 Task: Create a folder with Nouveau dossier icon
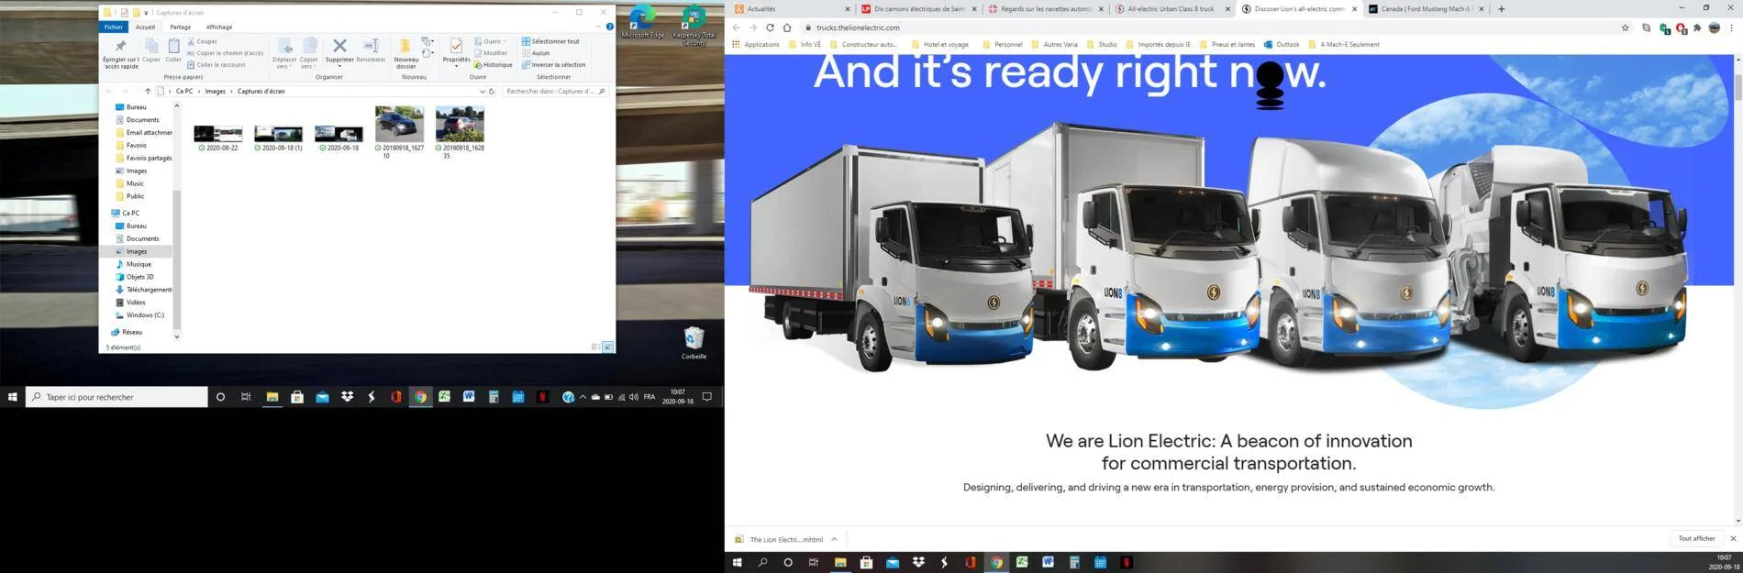tap(405, 46)
